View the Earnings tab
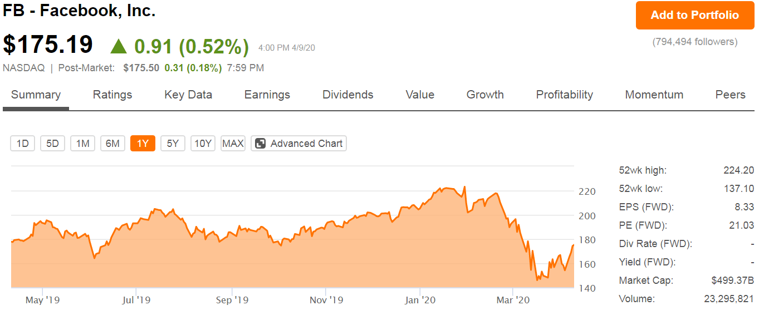764x325 pixels. pos(267,95)
